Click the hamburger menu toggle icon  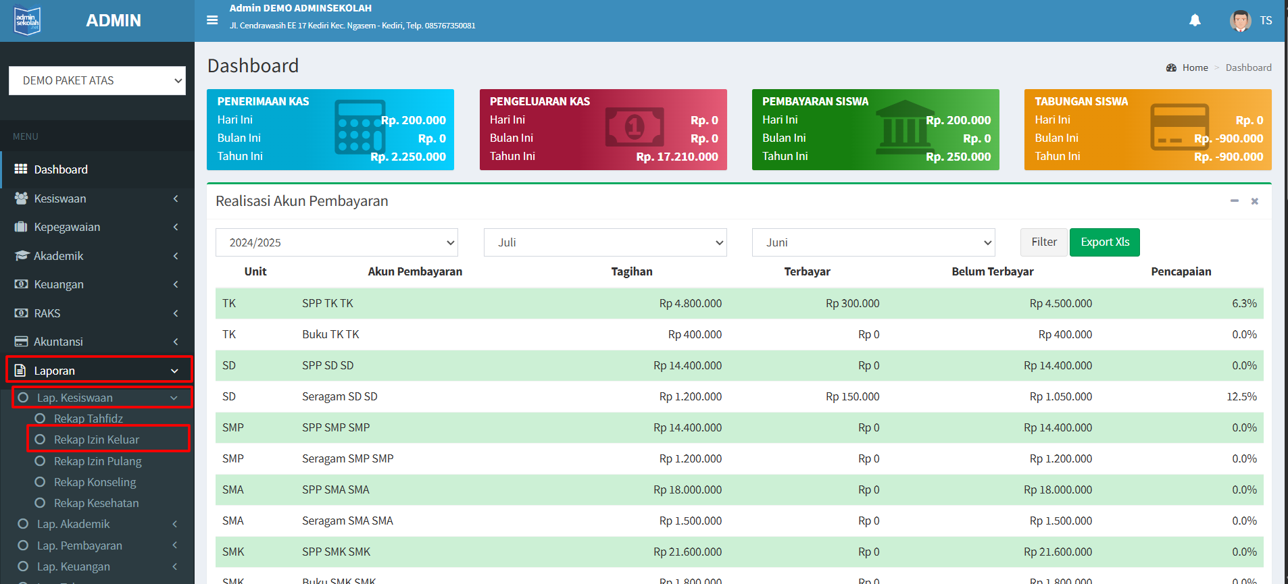pos(212,20)
